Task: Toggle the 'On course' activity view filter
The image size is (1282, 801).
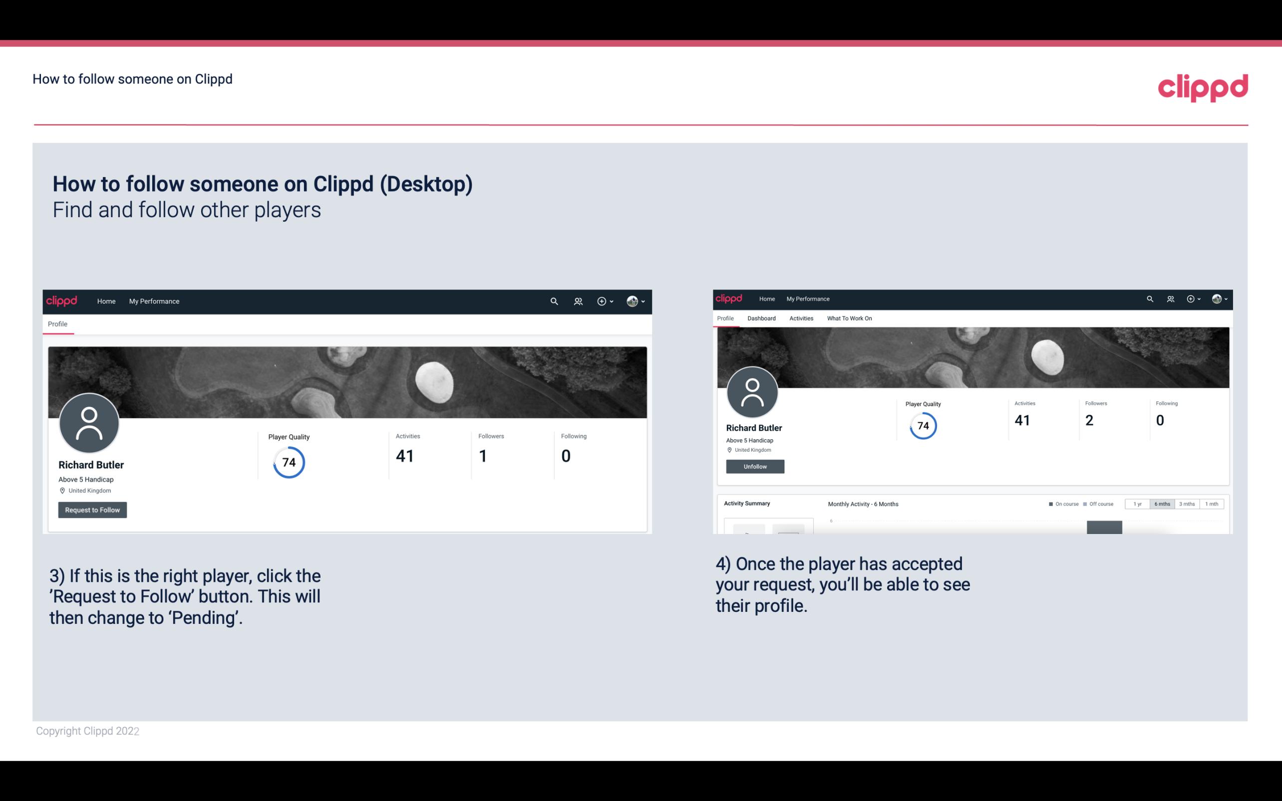Action: (1059, 504)
